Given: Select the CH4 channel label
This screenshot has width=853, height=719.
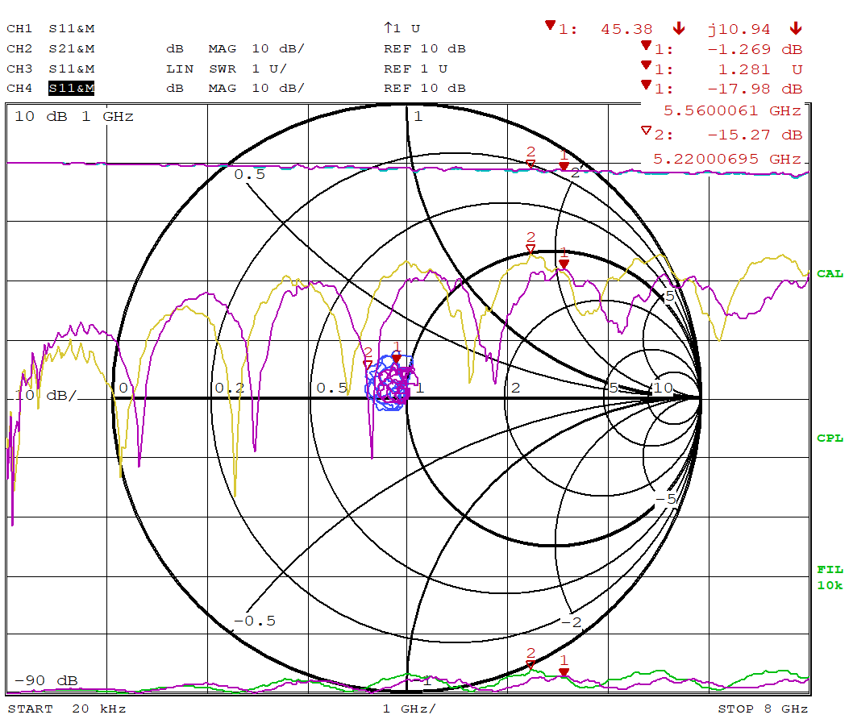Looking at the screenshot, I should pos(19,88).
